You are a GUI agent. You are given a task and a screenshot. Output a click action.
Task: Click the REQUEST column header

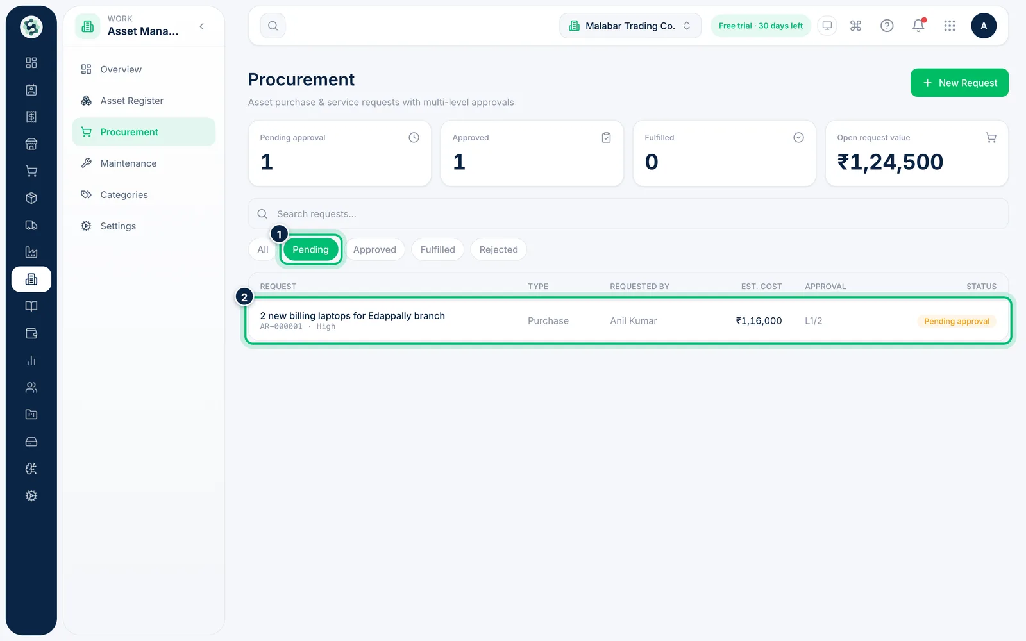click(278, 287)
